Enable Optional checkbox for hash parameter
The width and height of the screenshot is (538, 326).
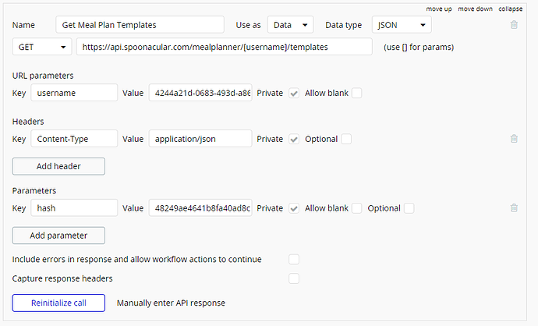point(409,208)
